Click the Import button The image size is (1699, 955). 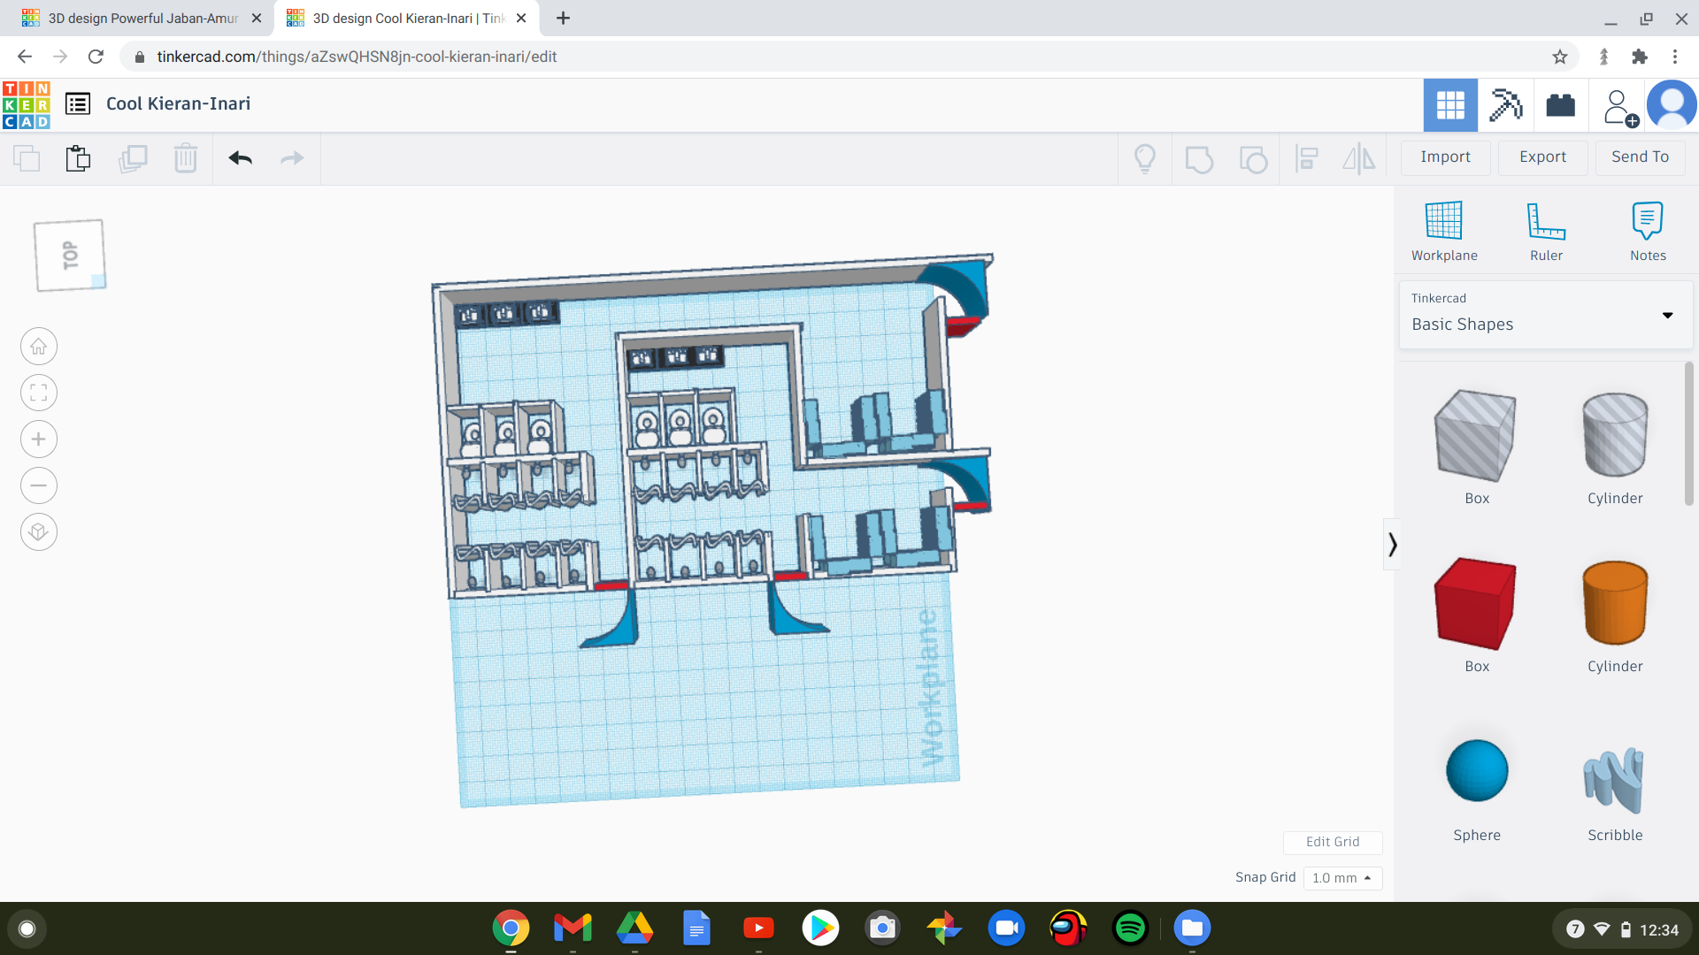point(1446,157)
